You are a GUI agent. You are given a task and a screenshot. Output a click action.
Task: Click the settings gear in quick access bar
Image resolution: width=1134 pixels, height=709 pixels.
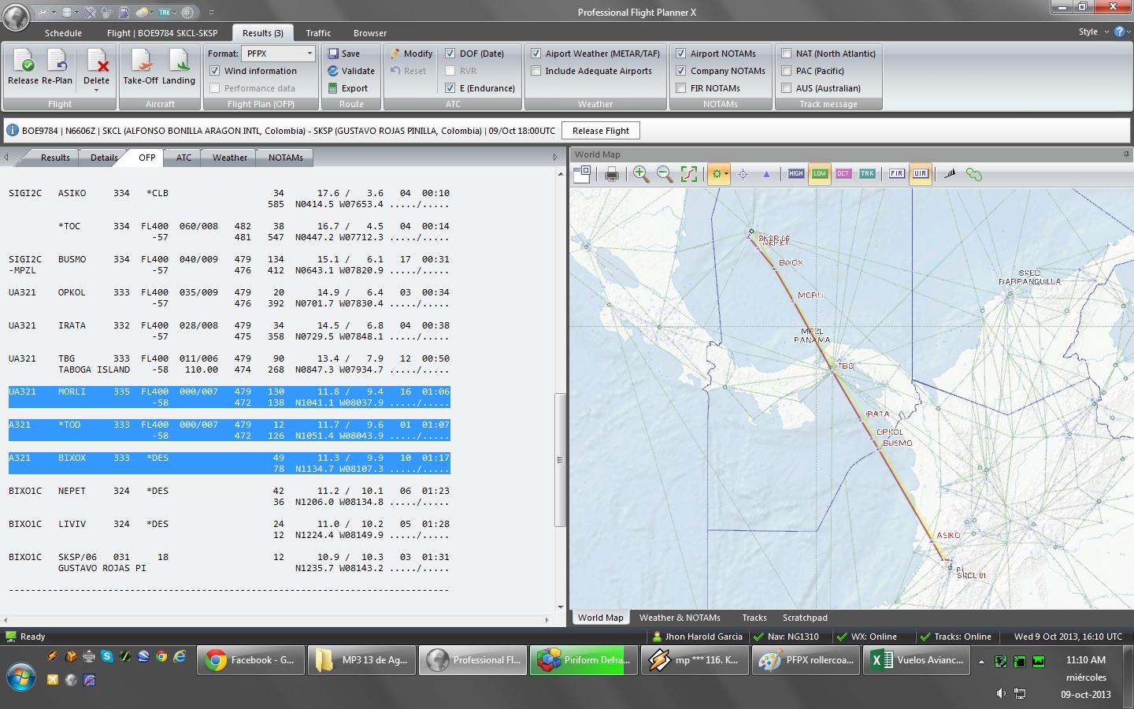pyautogui.click(x=187, y=13)
